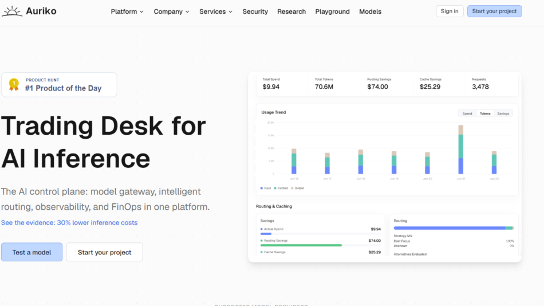This screenshot has width=544, height=306.
Task: Open the Security page
Action: tap(255, 11)
